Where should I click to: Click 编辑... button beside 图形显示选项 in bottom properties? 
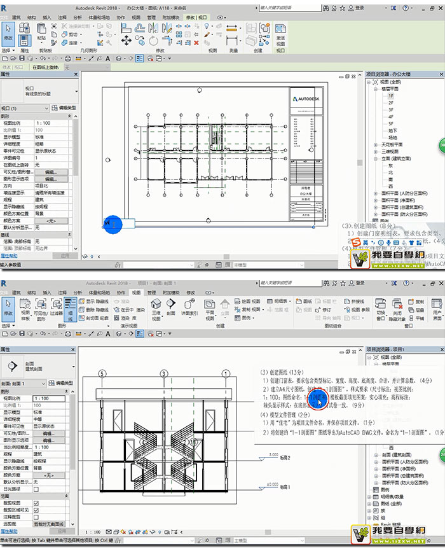[49, 440]
